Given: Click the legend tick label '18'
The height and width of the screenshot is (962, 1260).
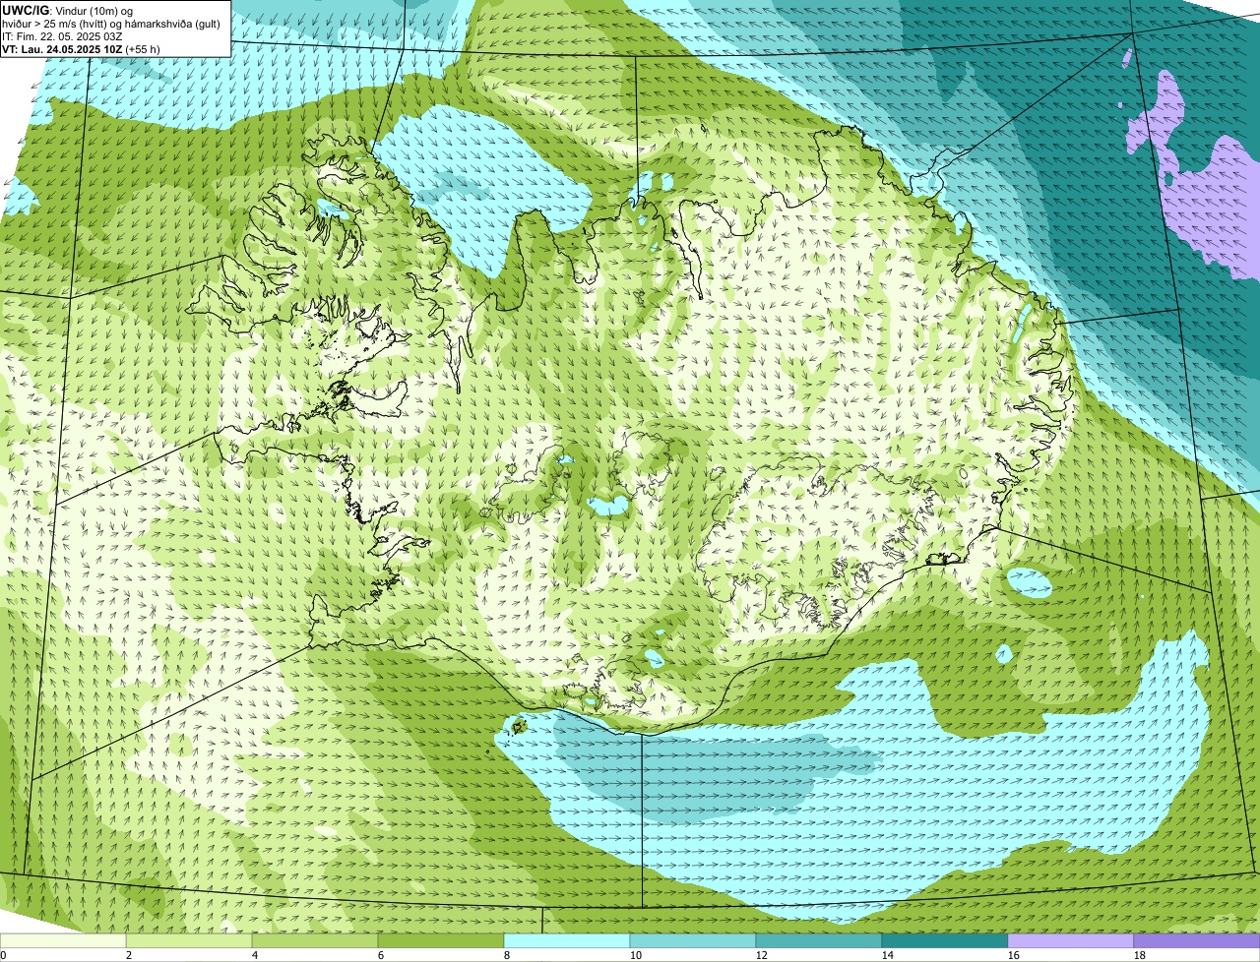Looking at the screenshot, I should click(x=1140, y=955).
